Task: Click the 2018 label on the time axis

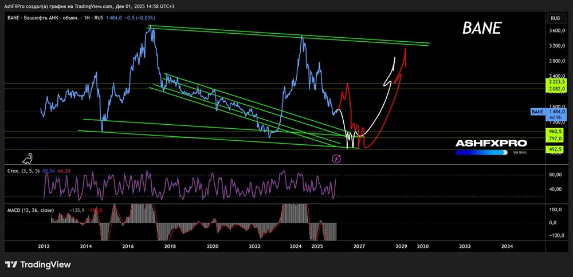Action: click(x=170, y=246)
